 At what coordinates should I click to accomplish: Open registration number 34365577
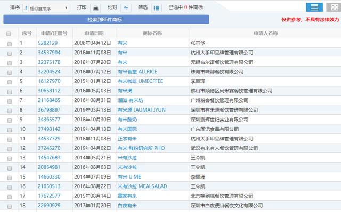coord(49,119)
